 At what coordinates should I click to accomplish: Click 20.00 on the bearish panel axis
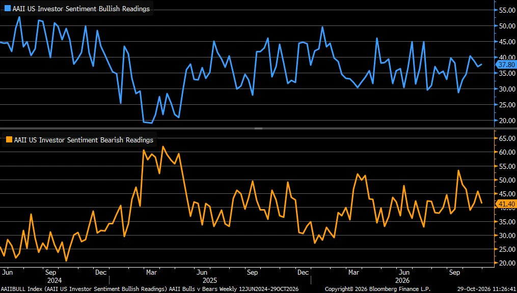[x=507, y=263]
